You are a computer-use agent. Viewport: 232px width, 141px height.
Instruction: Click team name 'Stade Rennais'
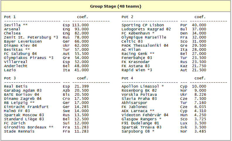pos(19,131)
